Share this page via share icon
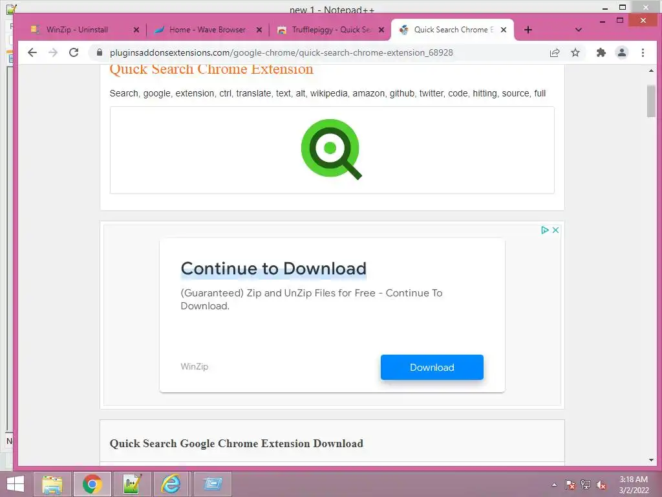This screenshot has height=497, width=662. point(554,53)
